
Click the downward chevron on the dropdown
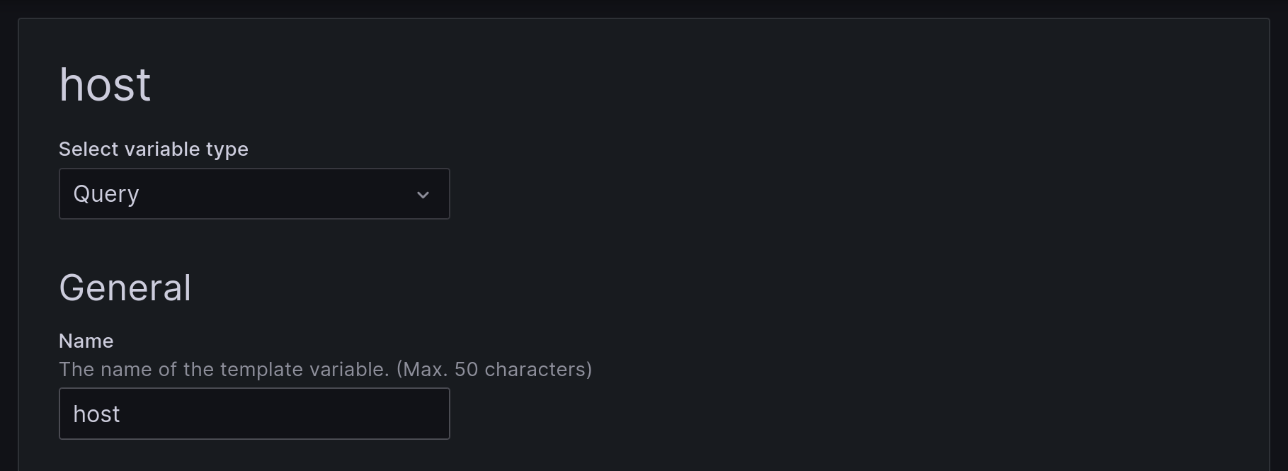pyautogui.click(x=423, y=193)
